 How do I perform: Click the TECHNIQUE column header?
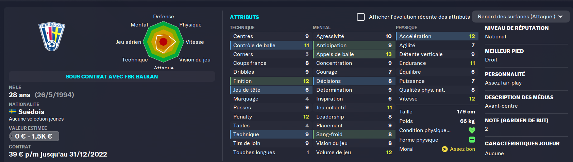point(242,28)
